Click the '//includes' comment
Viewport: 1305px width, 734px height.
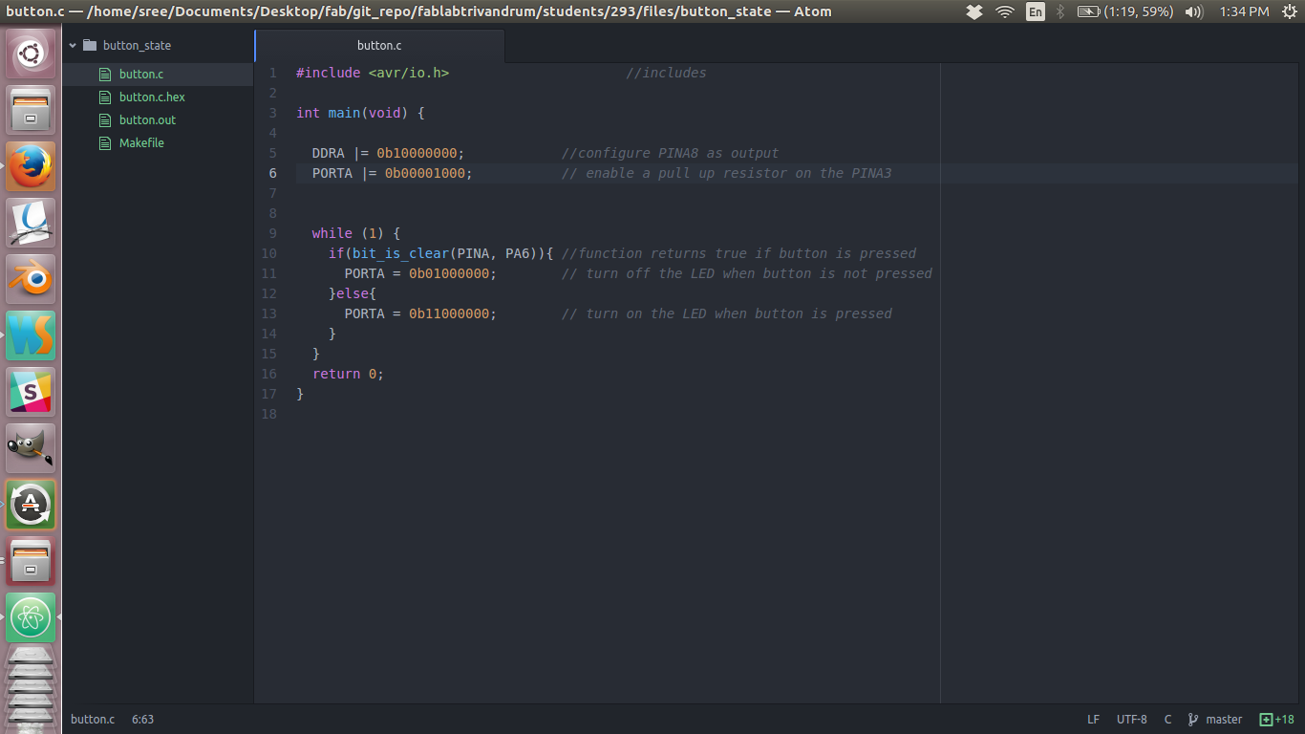coord(666,73)
